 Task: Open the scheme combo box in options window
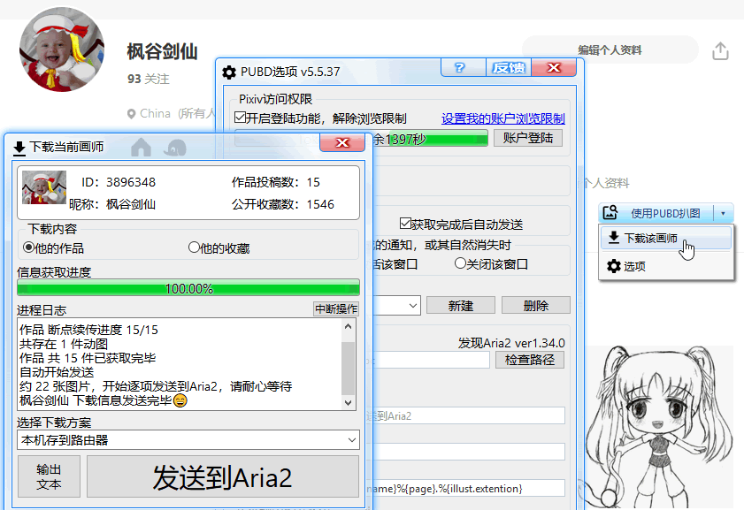pyautogui.click(x=396, y=306)
